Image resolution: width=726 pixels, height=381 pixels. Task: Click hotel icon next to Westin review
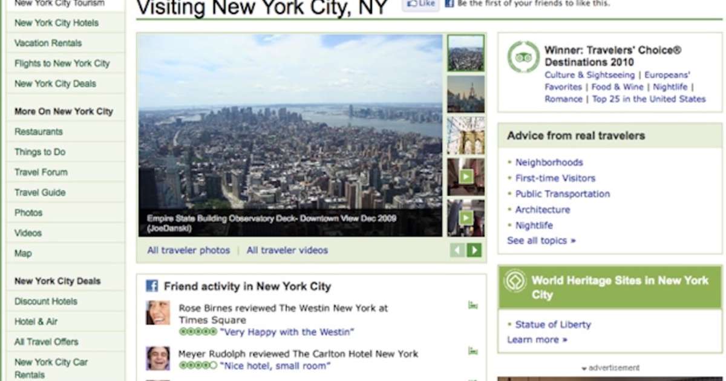(473, 305)
